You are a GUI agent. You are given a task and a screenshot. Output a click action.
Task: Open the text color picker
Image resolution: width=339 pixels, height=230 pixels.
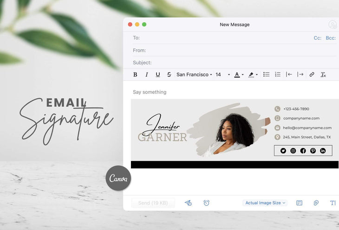[239, 75]
